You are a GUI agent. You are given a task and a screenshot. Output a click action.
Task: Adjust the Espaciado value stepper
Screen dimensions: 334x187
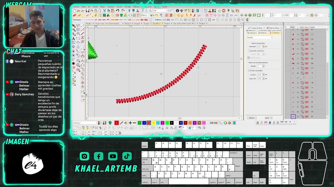[x=263, y=46]
